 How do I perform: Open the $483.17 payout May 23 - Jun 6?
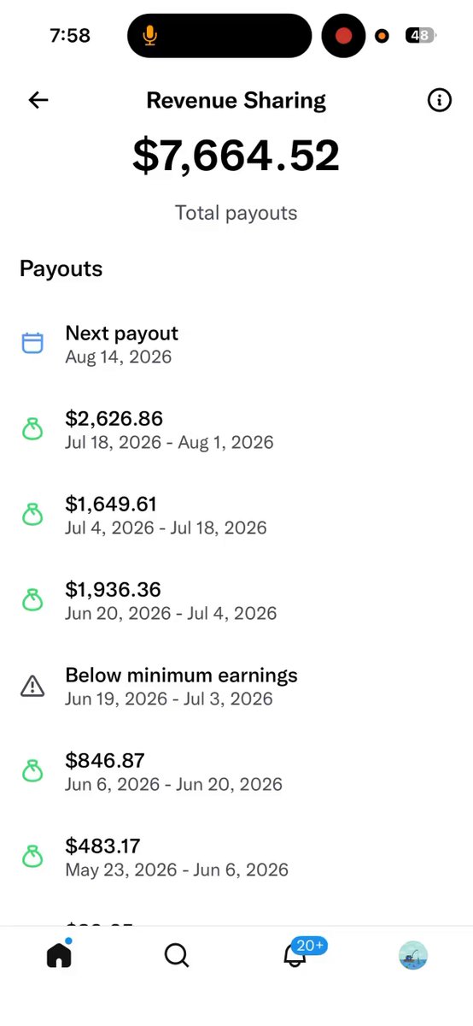[x=236, y=857]
